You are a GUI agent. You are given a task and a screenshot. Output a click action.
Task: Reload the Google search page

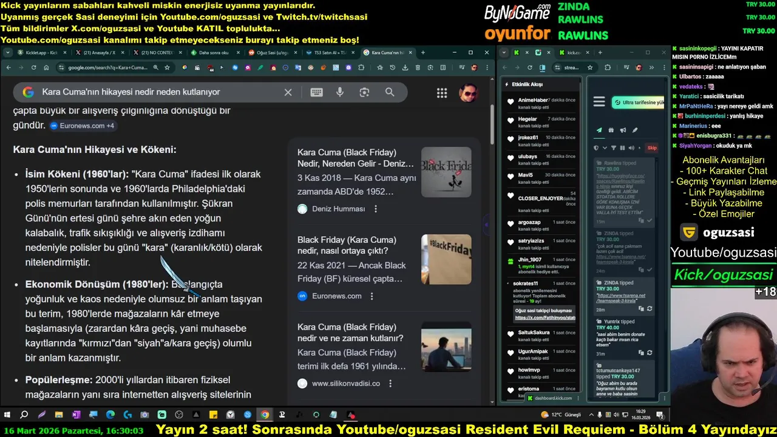point(33,67)
